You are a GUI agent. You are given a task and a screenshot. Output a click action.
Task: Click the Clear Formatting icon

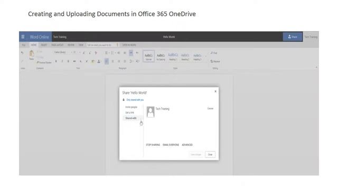pos(96,53)
